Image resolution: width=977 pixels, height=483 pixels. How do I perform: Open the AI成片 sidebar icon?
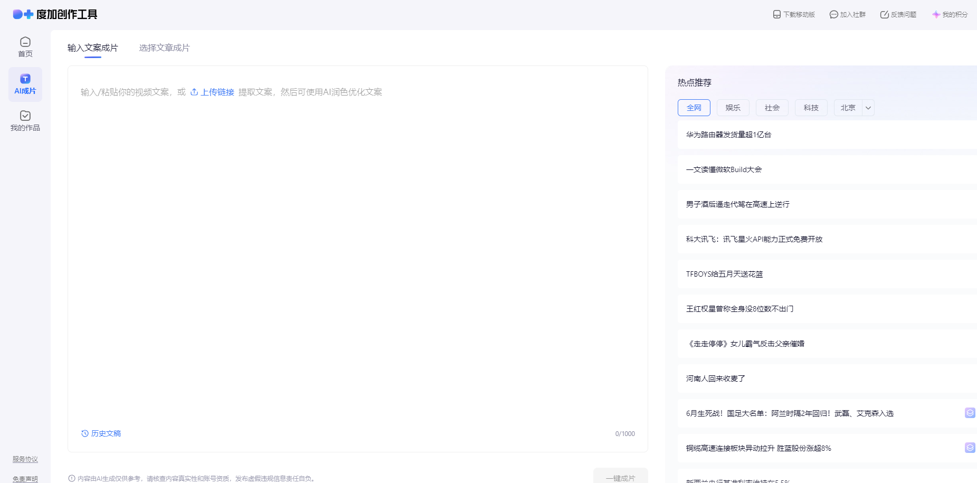(x=25, y=79)
